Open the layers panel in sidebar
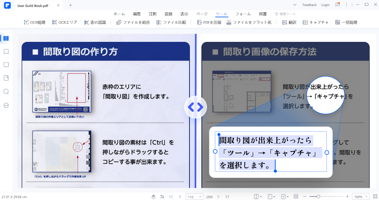Screen dimensions: 379x200 [x=6, y=105]
